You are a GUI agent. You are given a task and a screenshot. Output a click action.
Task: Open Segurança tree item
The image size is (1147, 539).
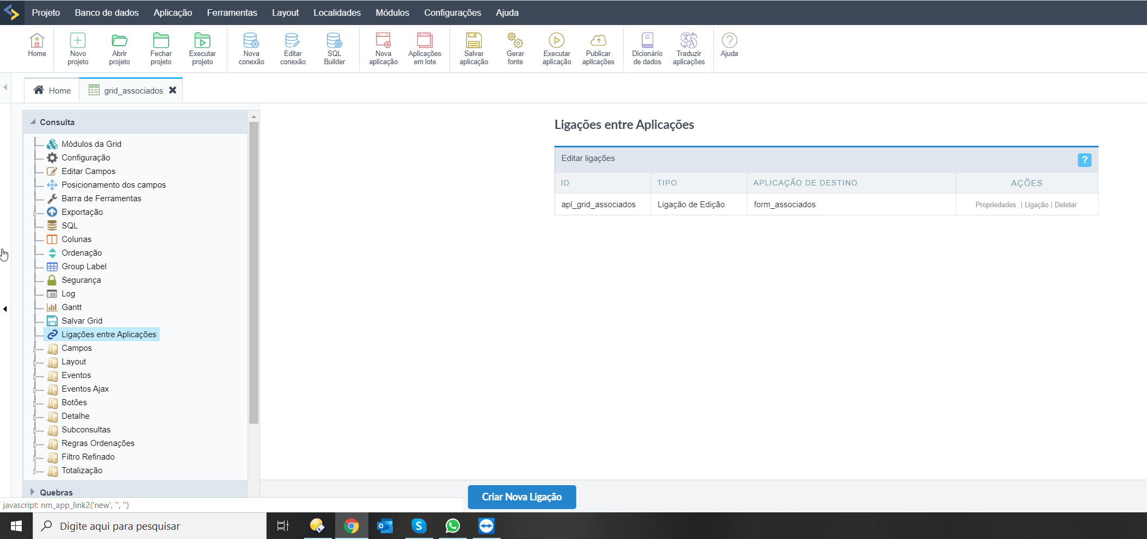(81, 280)
